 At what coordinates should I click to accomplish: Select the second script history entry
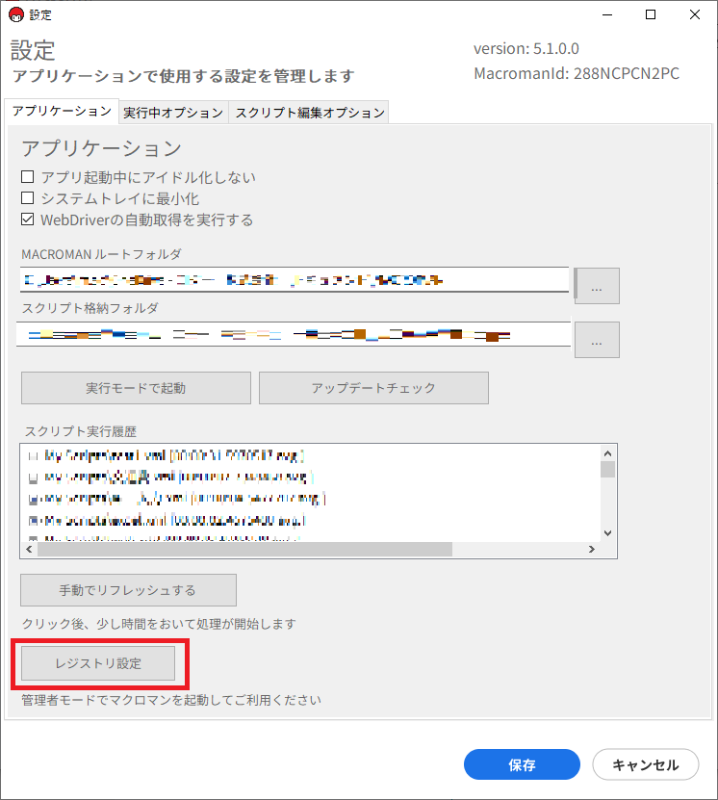click(170, 477)
